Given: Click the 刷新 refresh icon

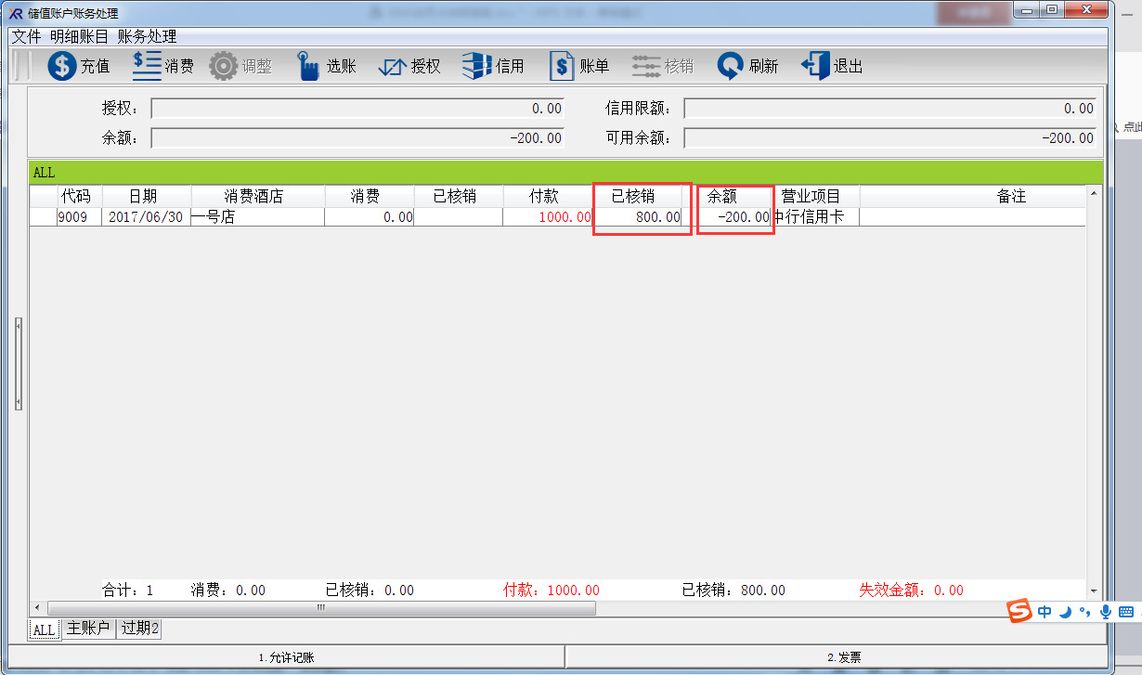Looking at the screenshot, I should click(x=731, y=66).
